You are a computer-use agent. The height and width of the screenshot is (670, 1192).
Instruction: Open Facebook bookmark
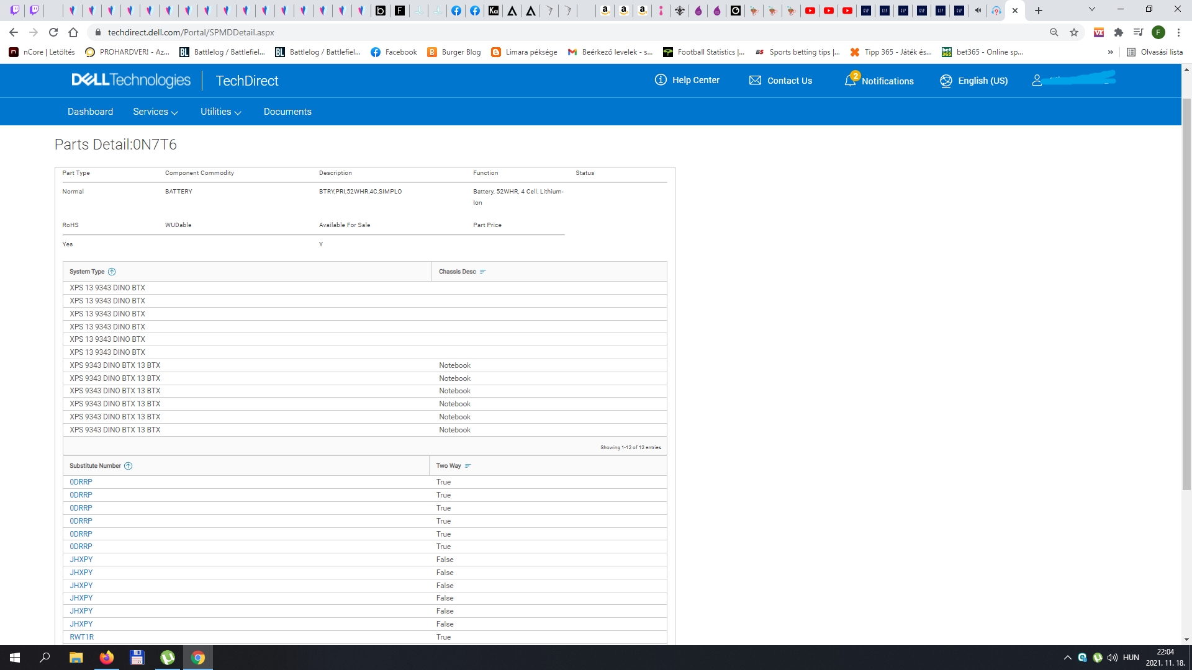click(394, 52)
